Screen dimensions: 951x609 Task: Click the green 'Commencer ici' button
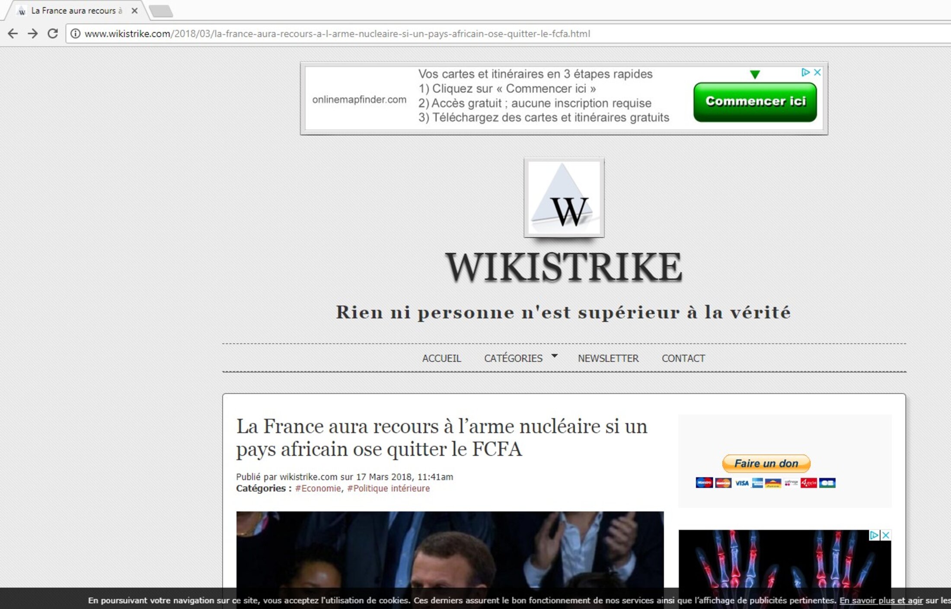click(755, 102)
